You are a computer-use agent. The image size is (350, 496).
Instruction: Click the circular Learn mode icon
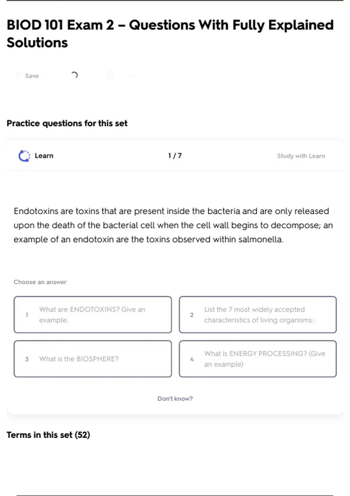pyautogui.click(x=24, y=156)
